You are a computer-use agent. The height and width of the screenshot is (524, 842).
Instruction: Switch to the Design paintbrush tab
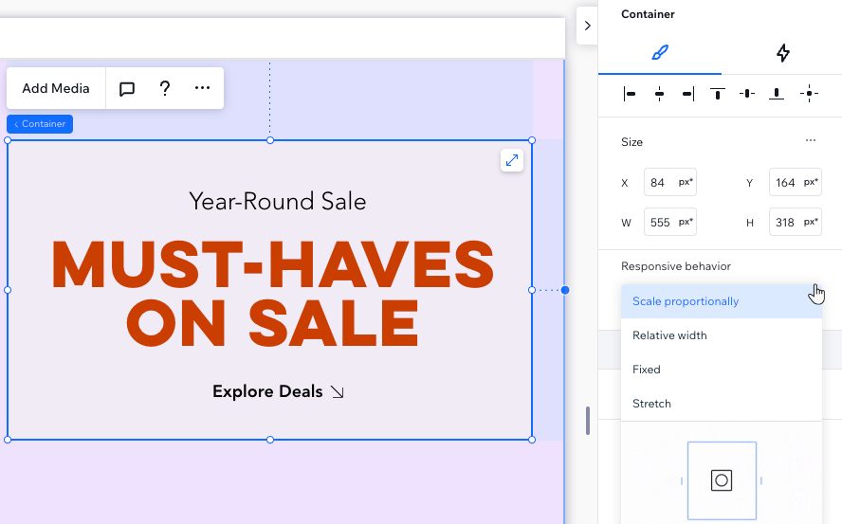point(660,53)
